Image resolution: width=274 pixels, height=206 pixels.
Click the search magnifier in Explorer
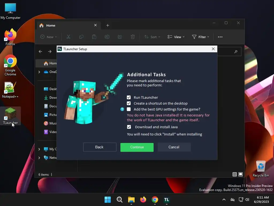(x=236, y=51)
